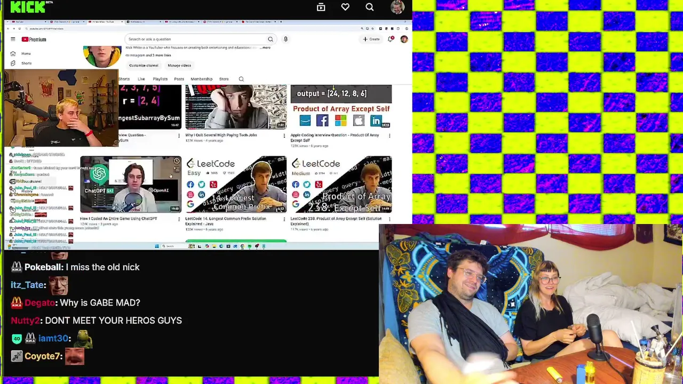Open title 'Why I Quit Several High Paying Tech Jobs'
This screenshot has width=683, height=384.
[x=221, y=135]
